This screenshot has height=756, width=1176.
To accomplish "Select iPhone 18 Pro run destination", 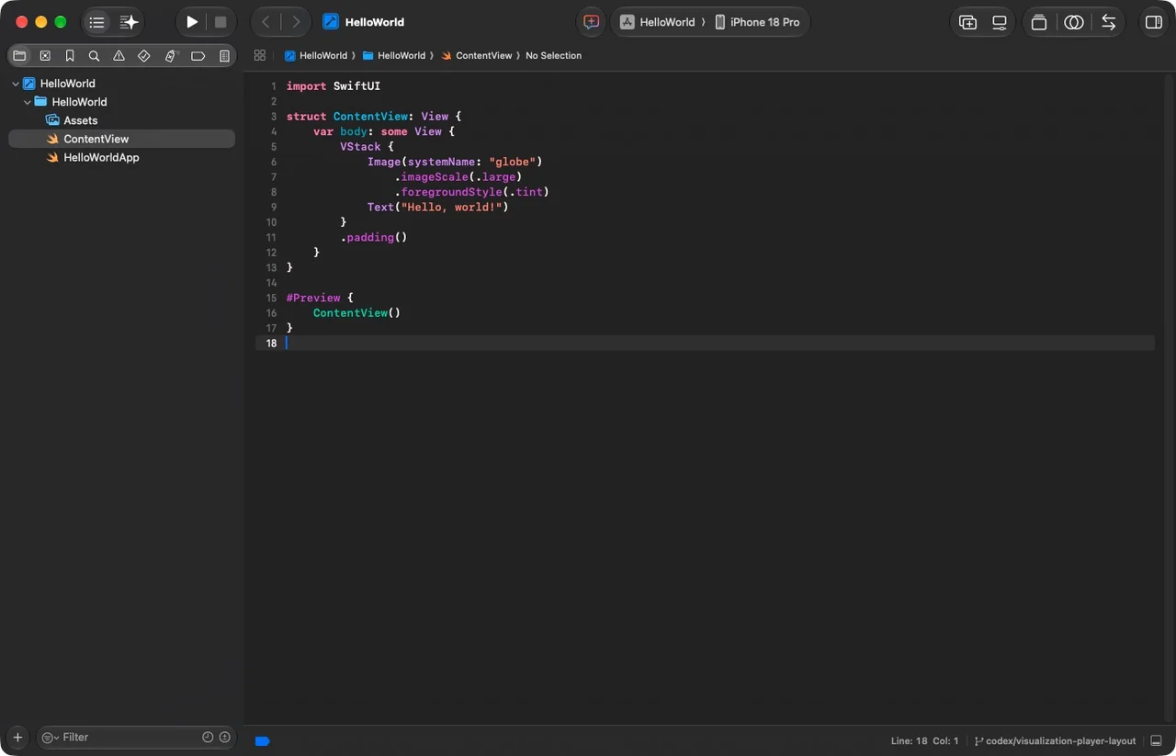I will 757,22.
